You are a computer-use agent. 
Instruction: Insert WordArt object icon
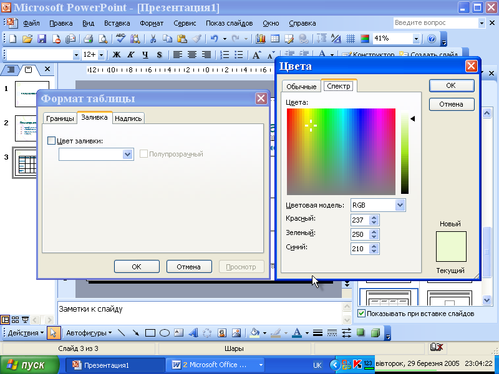pyautogui.click(x=193, y=333)
